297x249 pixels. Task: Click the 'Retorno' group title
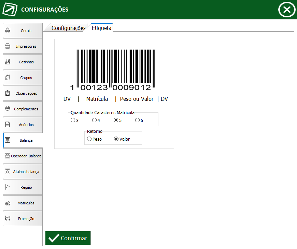tap(95, 131)
